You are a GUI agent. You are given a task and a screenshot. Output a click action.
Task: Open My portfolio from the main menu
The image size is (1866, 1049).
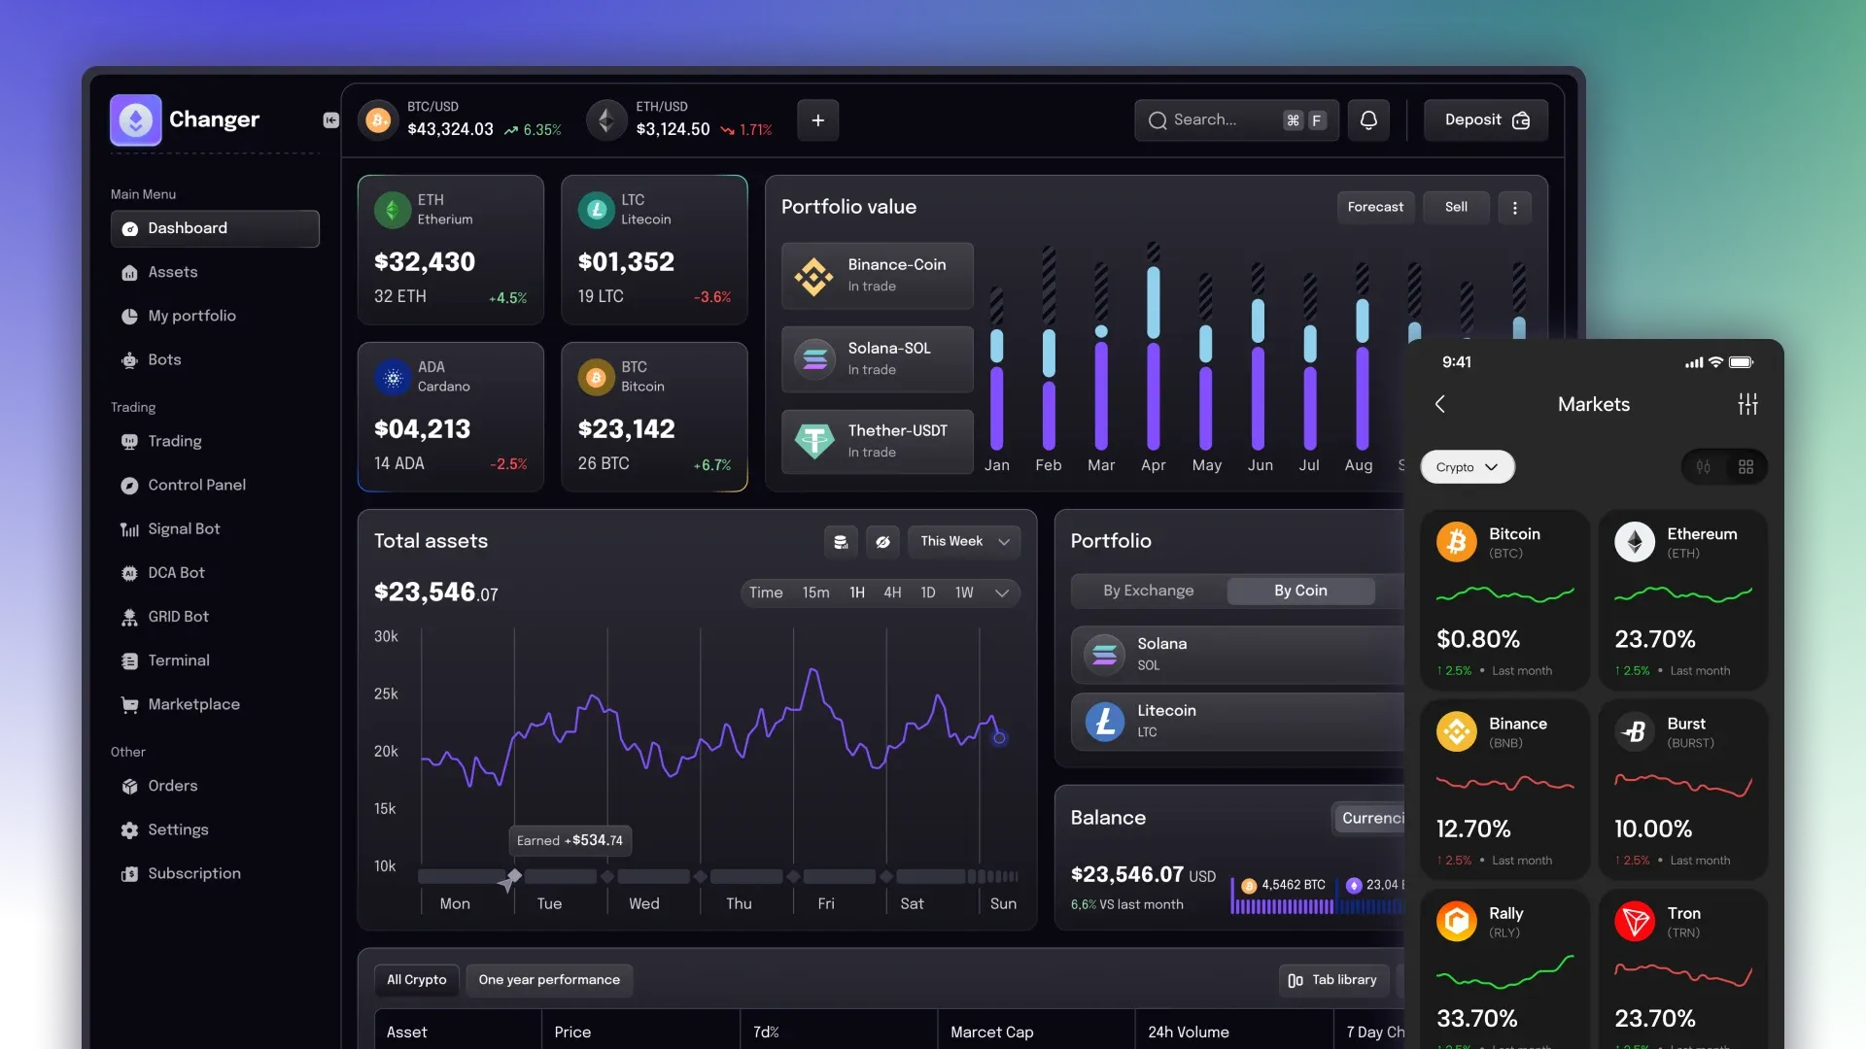190,316
